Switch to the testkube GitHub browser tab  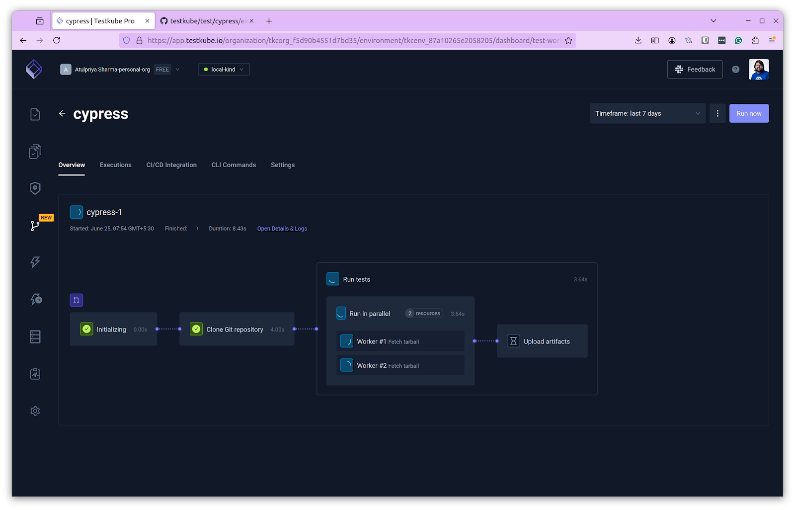point(206,21)
